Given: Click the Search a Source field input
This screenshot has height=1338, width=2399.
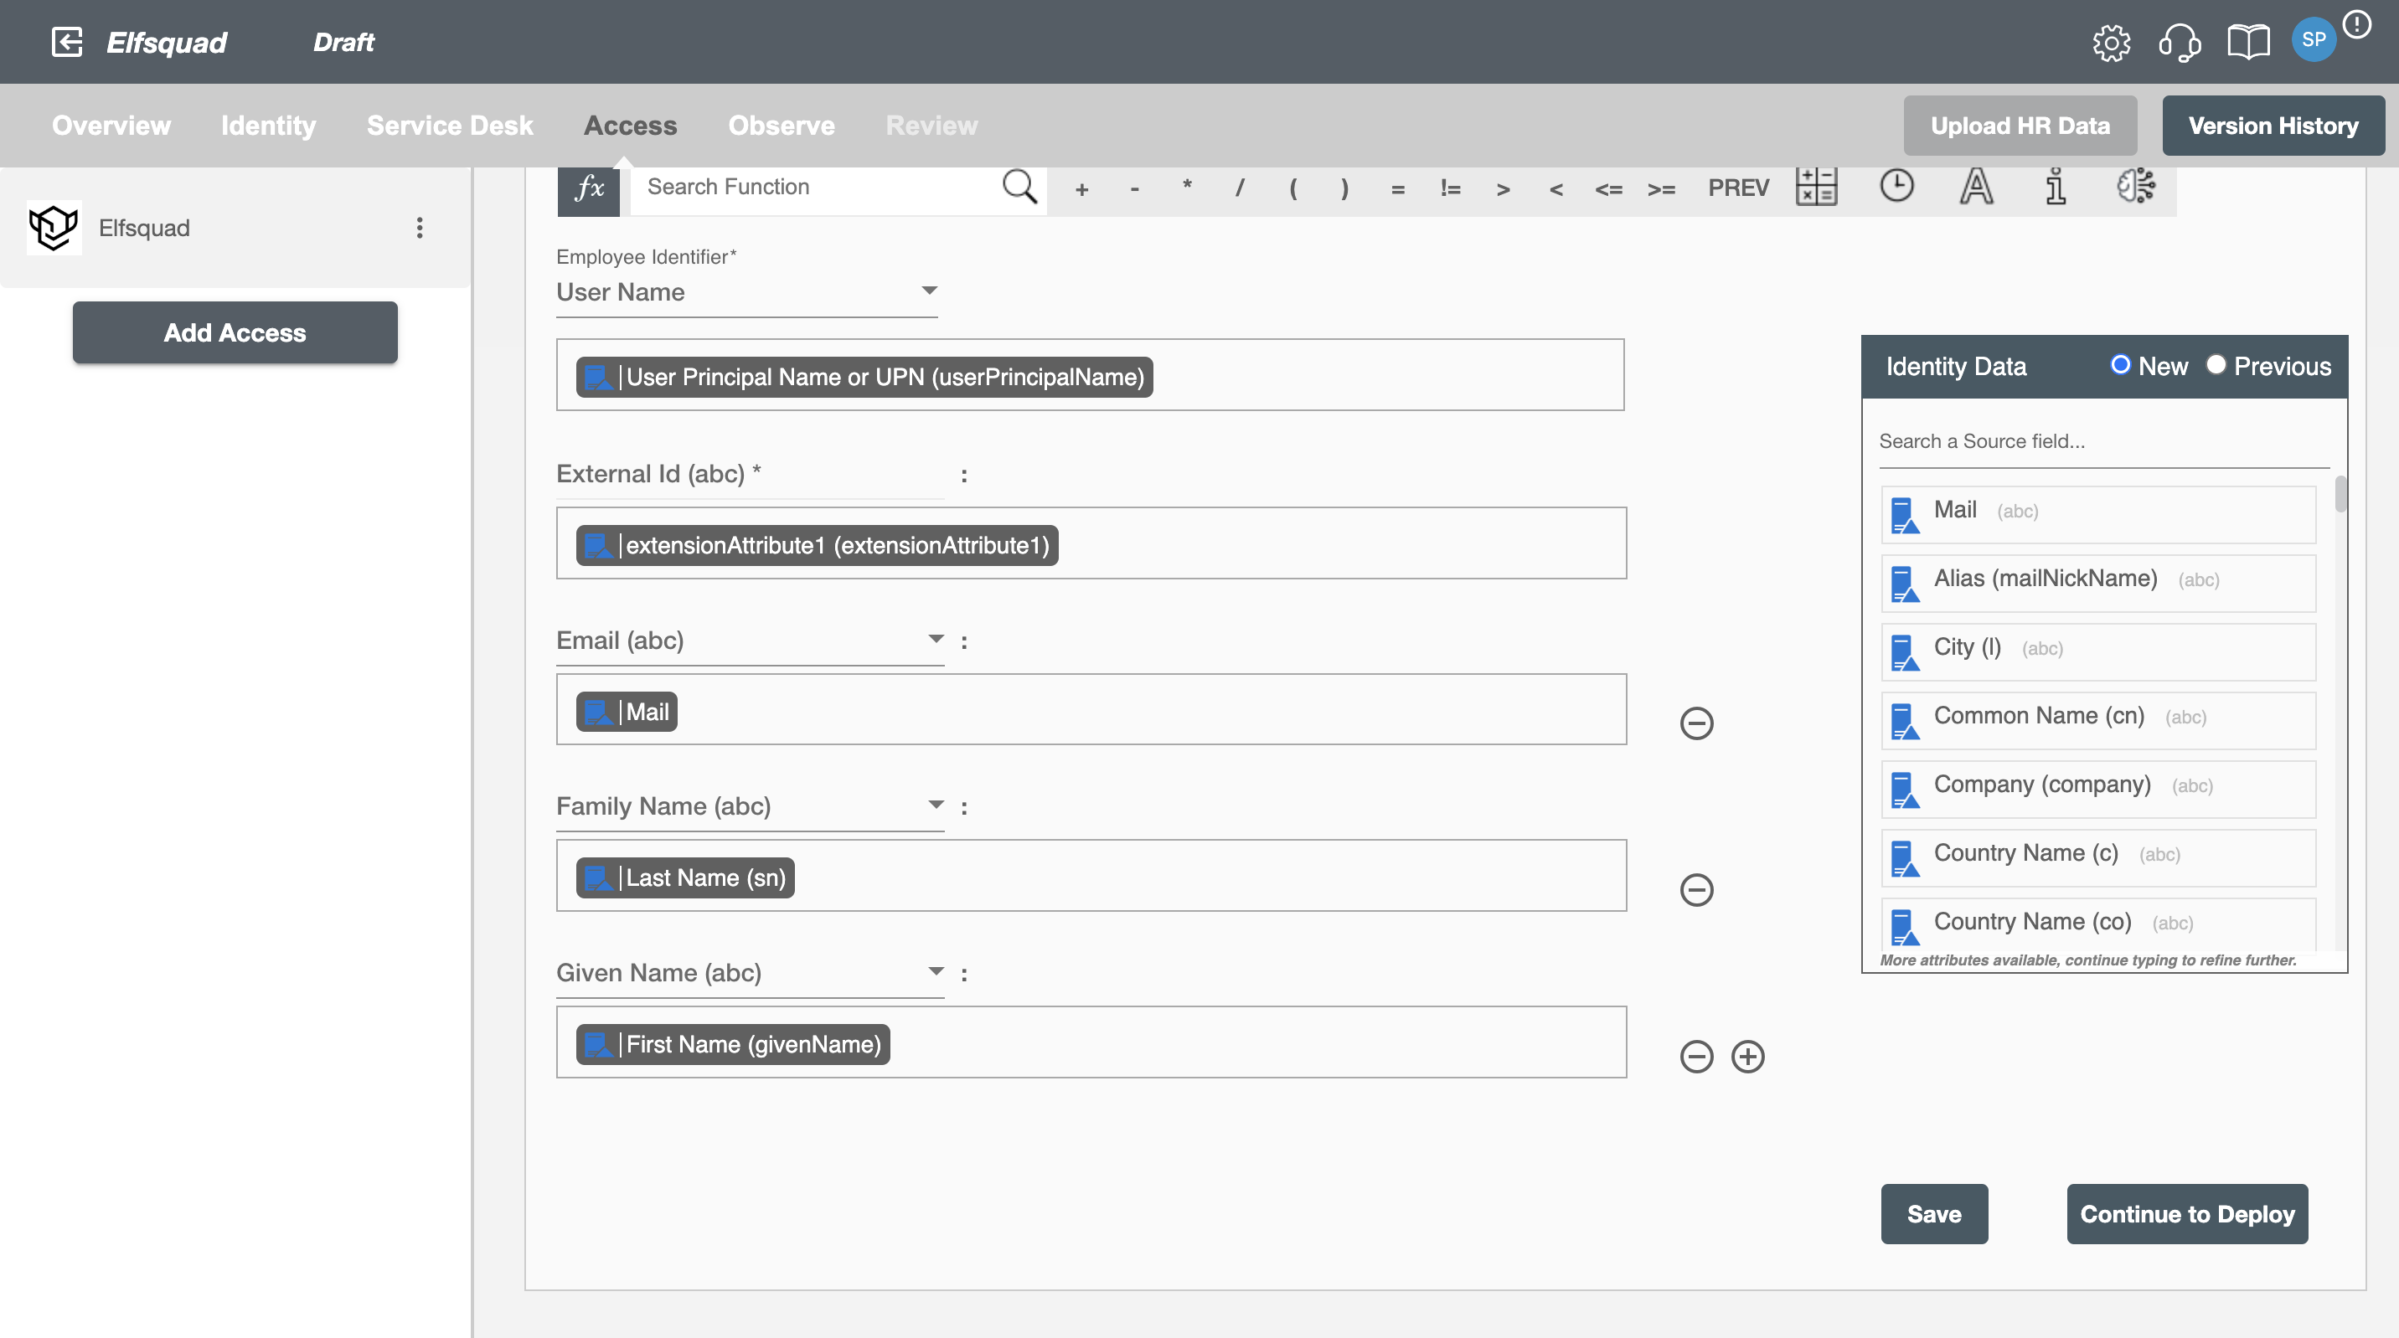Looking at the screenshot, I should click(2104, 441).
